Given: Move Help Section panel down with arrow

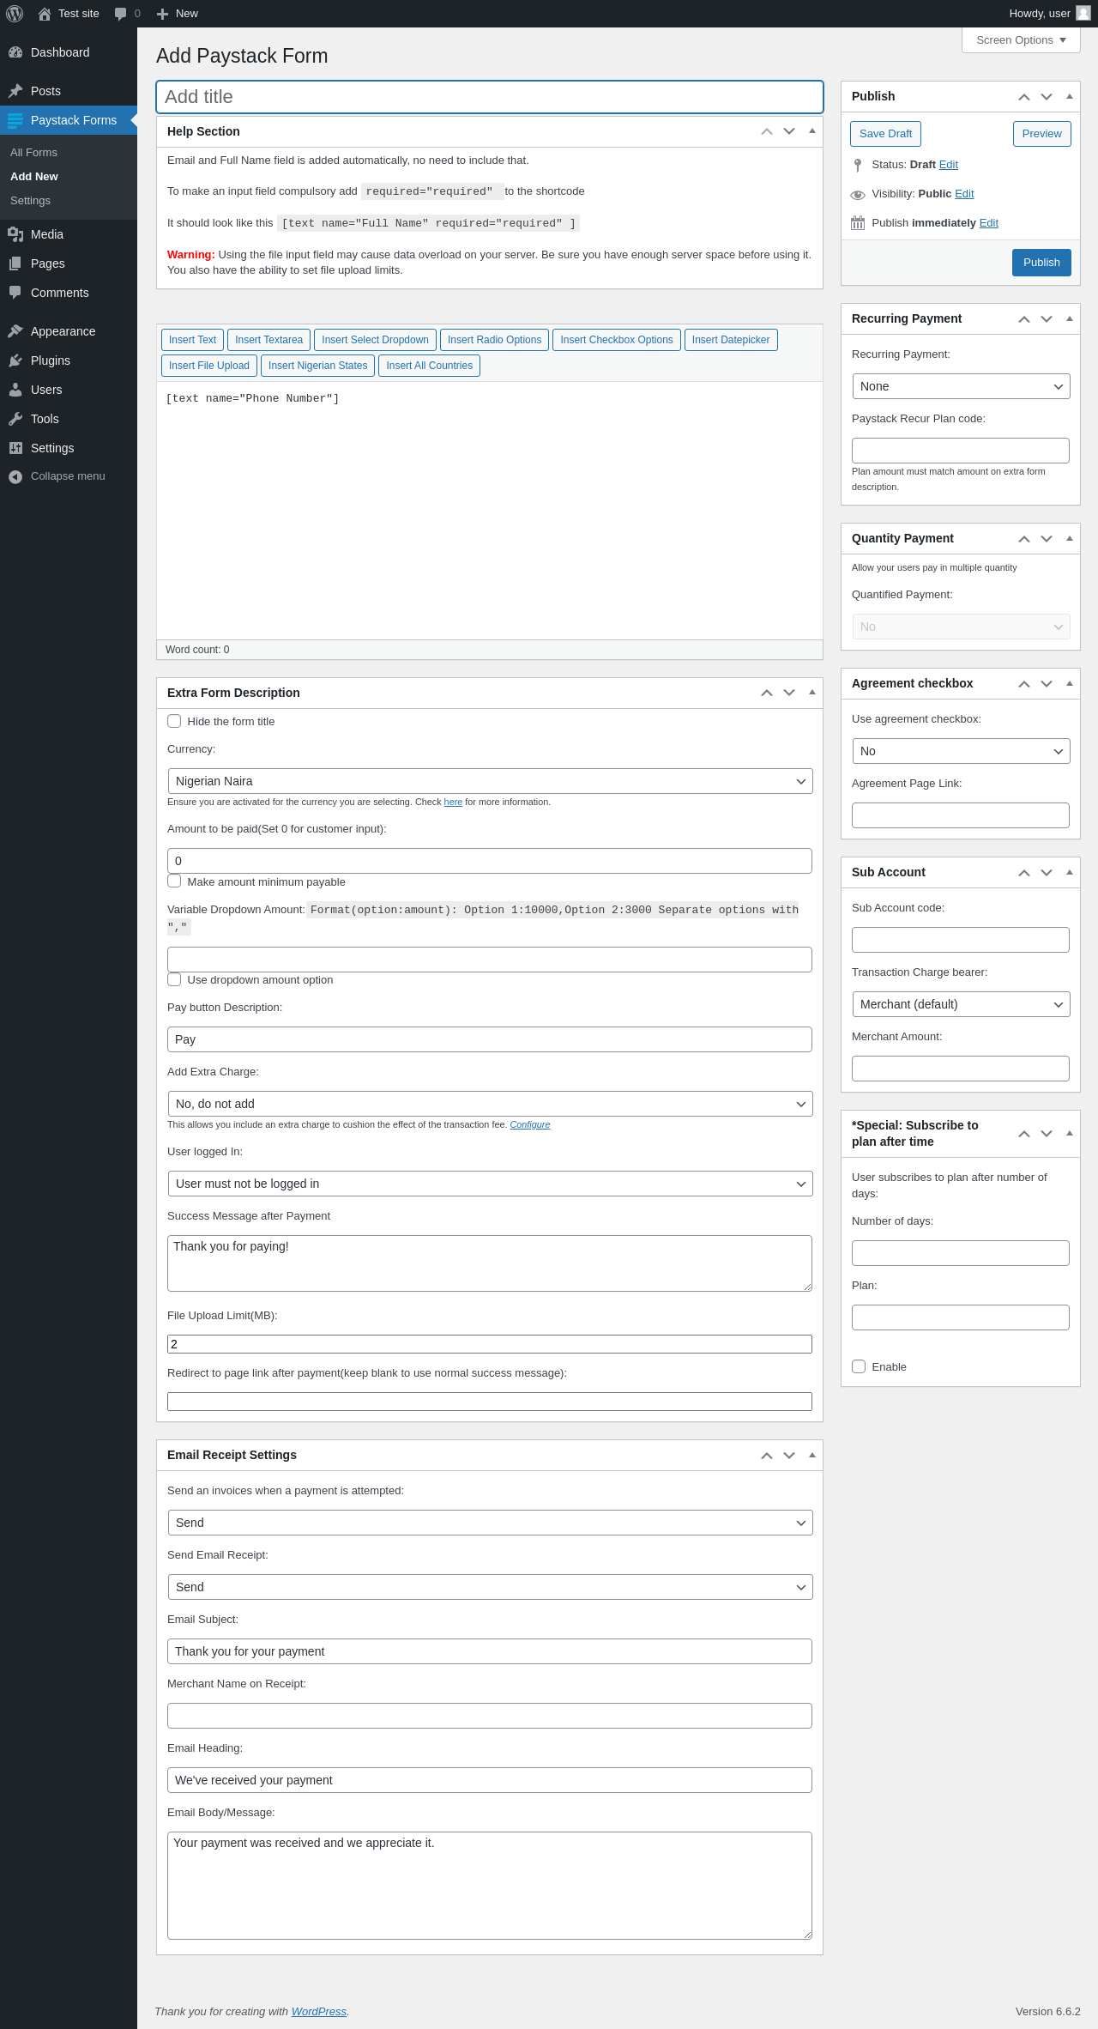Looking at the screenshot, I should tap(789, 131).
